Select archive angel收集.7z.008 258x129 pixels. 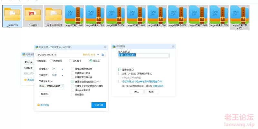(198, 16)
